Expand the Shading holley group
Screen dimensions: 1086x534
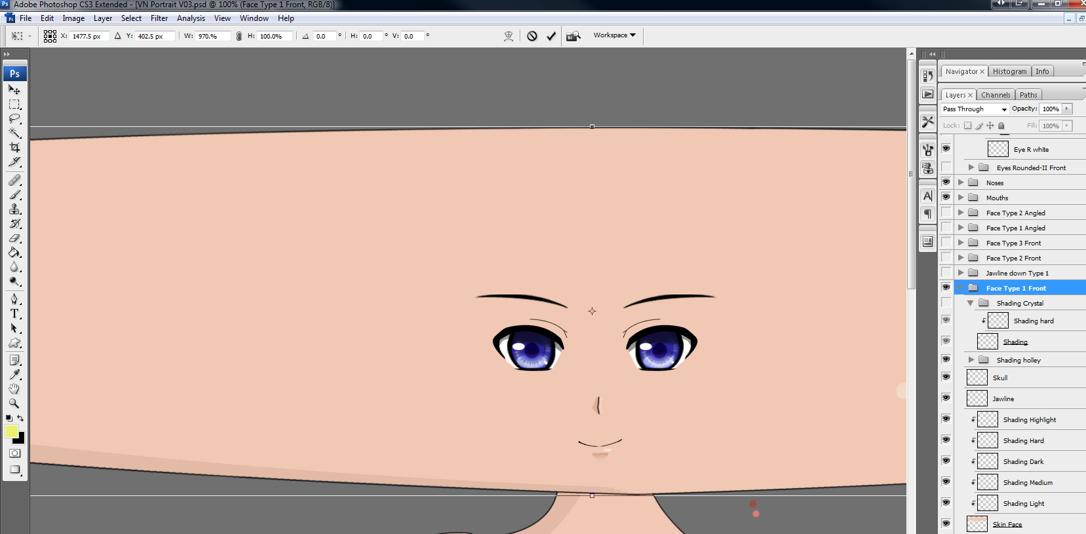pos(971,360)
